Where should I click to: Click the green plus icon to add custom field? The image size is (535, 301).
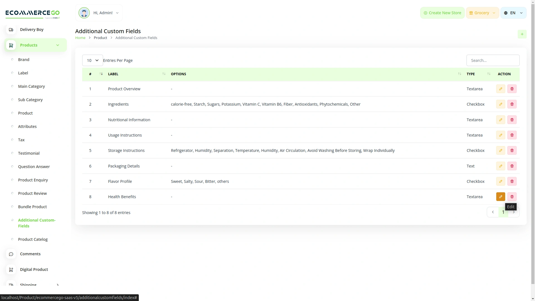point(522,34)
